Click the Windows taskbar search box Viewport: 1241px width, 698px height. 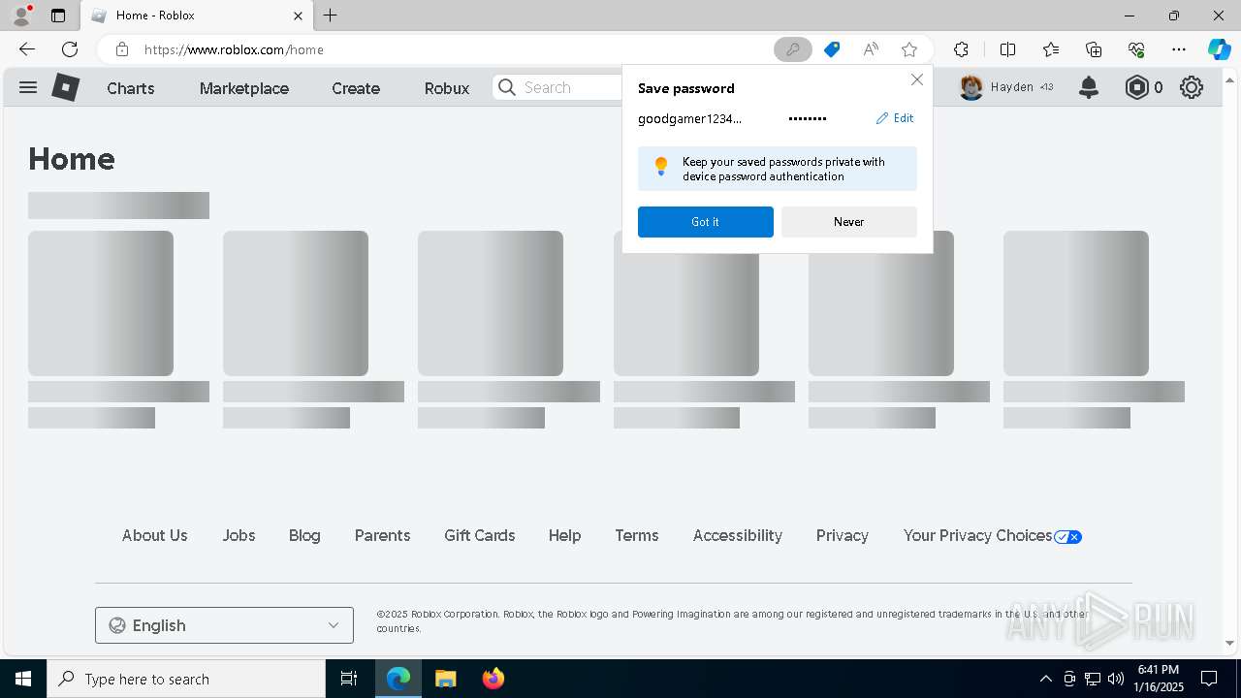click(186, 679)
